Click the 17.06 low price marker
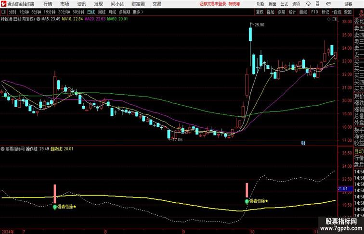This screenshot has width=364, height=234. (x=177, y=140)
